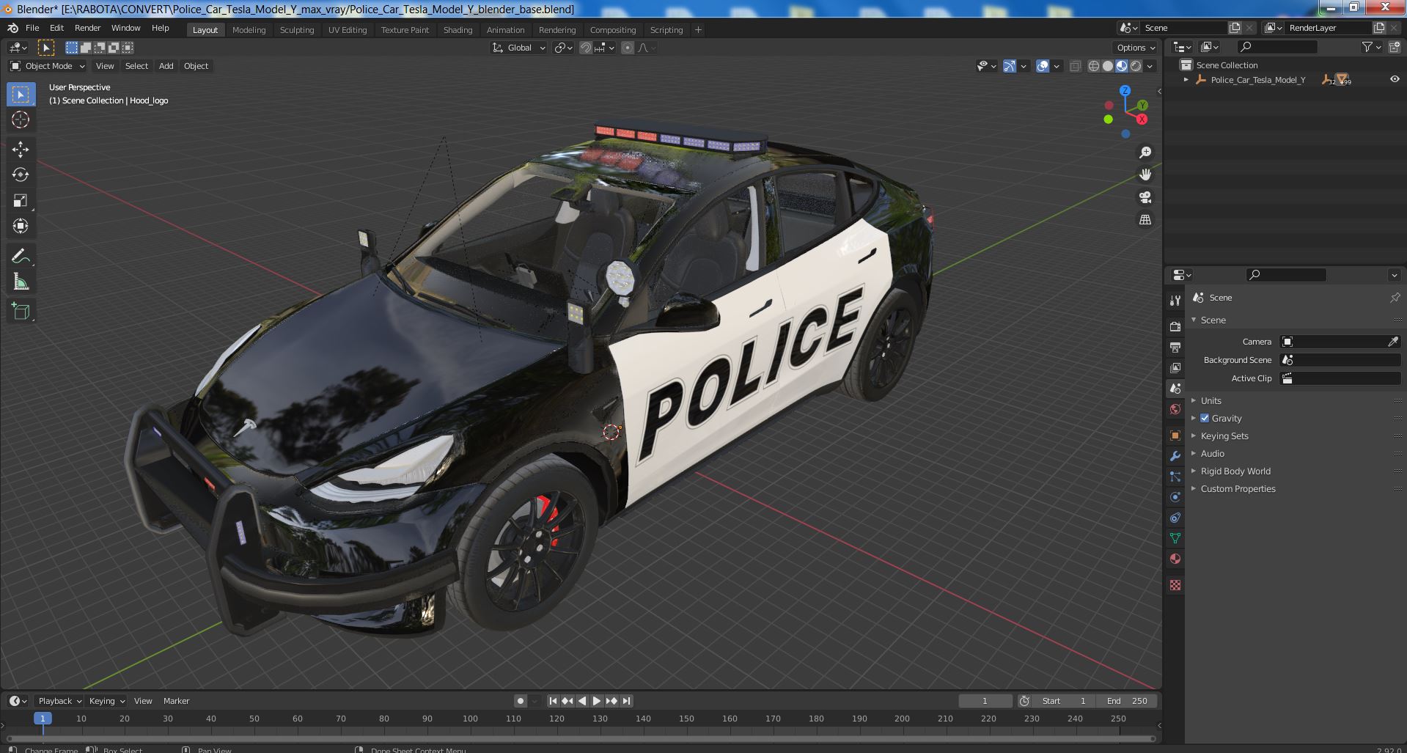Hide Police_Car_Tesla_Model_Y with eye icon
This screenshot has height=753, width=1407.
(1395, 79)
